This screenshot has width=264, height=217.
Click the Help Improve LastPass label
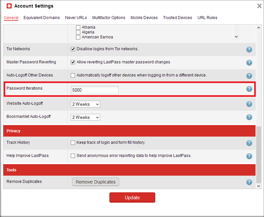28,156
